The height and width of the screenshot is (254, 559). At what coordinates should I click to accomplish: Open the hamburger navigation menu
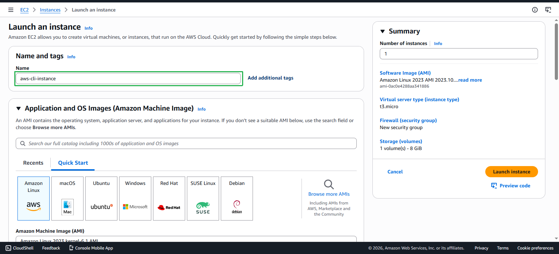point(11,10)
